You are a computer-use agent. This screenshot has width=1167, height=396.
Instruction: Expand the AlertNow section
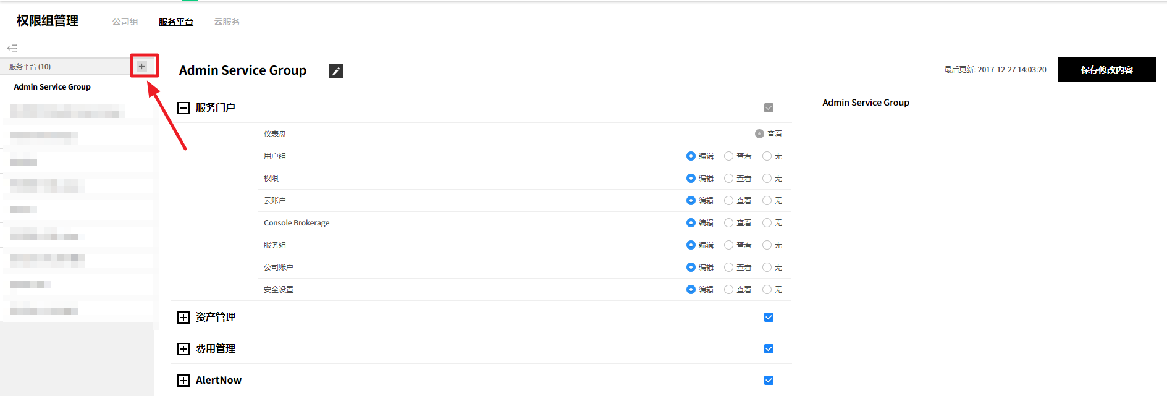183,381
